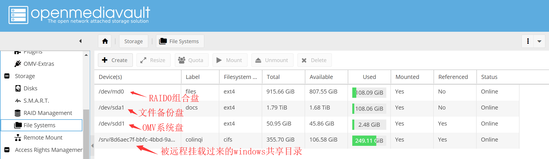549x159 pixels.
Task: Sort by Used column header
Action: pos(369,77)
